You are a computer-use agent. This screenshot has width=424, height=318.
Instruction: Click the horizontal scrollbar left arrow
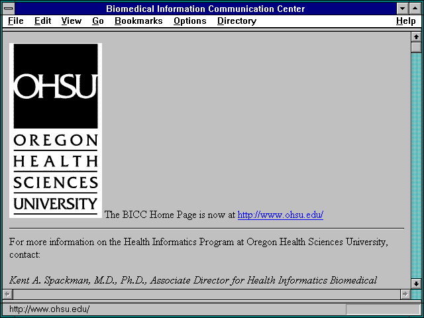coord(7,294)
